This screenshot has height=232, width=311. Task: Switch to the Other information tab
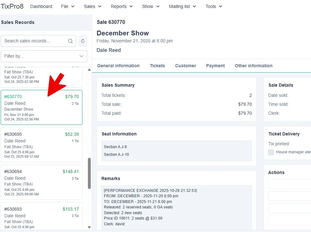click(x=253, y=66)
